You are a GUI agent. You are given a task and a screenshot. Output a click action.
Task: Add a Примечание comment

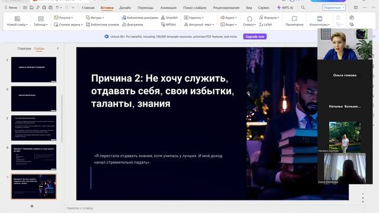click(294, 21)
